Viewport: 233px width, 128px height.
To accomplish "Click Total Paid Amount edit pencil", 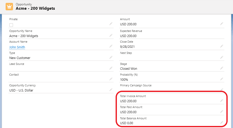I will (x=222, y=111).
